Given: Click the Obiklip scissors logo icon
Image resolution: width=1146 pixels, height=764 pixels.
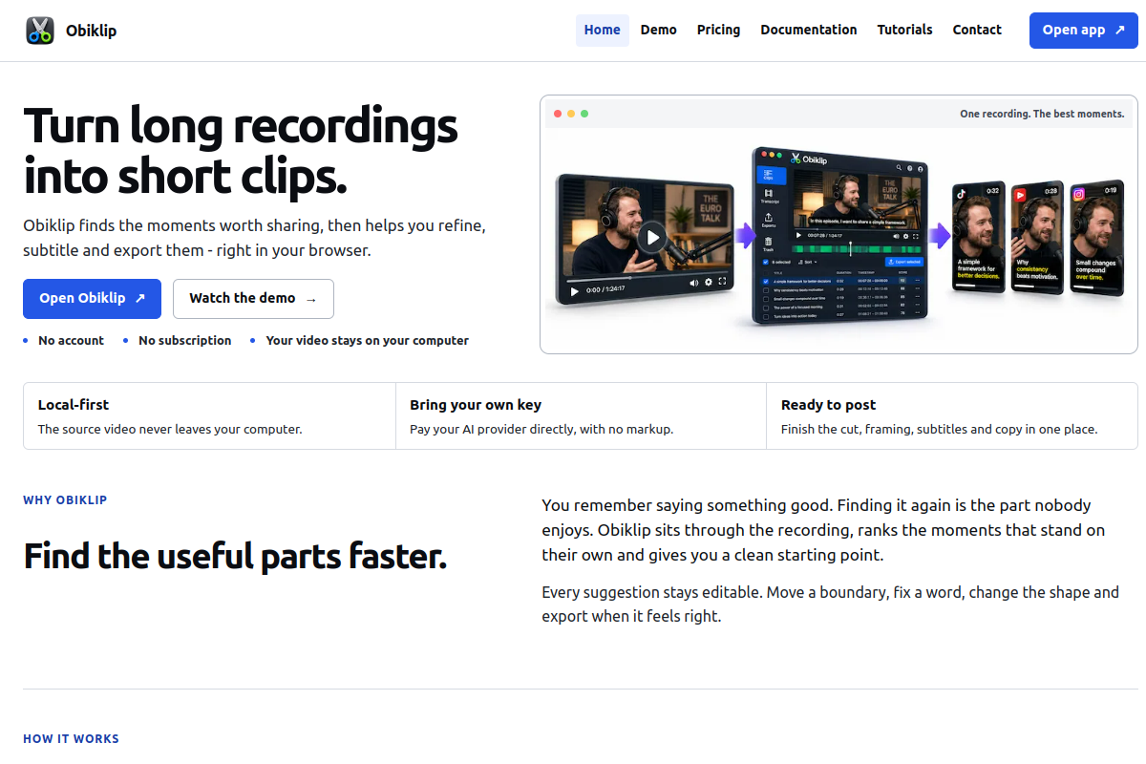Looking at the screenshot, I should [x=40, y=31].
